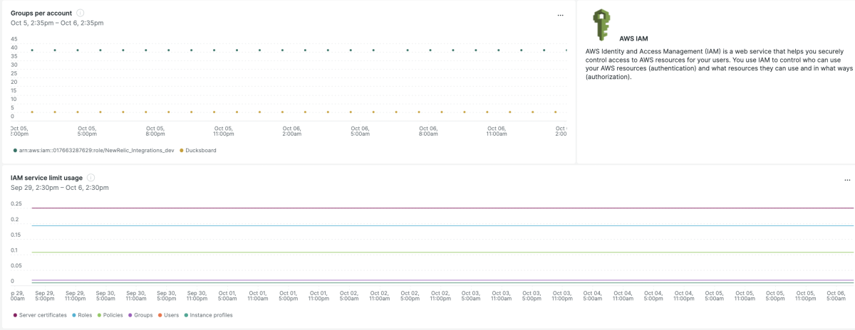
Task: Click the light green line at 0.1
Action: (427, 252)
